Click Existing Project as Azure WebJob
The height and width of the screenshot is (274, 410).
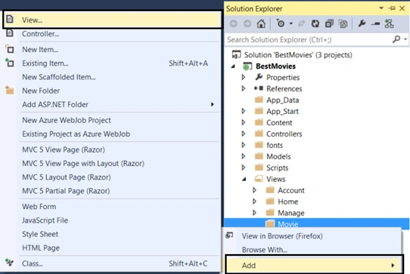tap(112, 134)
